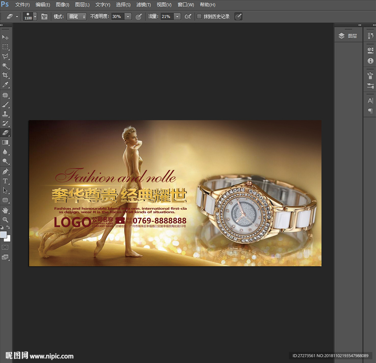376x363 pixels.
Task: Select the Crop tool
Action: tap(5, 75)
